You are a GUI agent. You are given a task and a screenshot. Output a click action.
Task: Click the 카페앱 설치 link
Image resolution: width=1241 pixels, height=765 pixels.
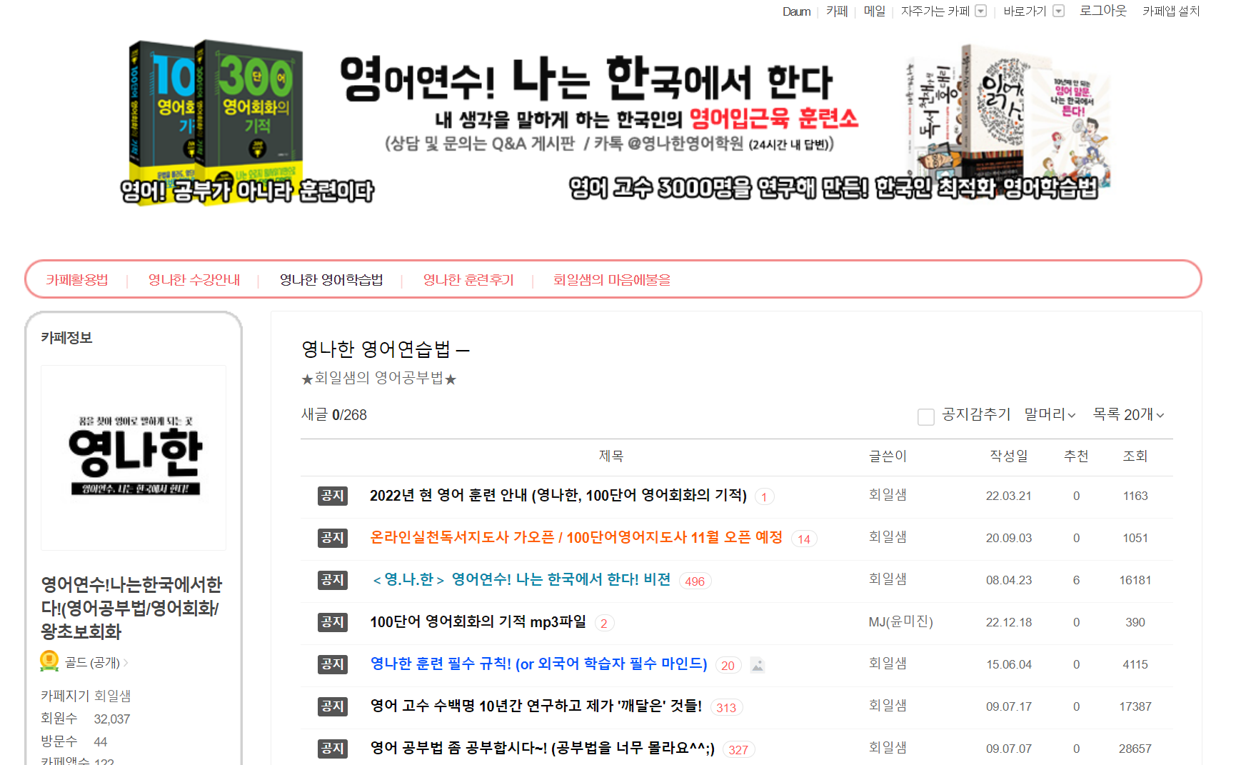(1171, 11)
